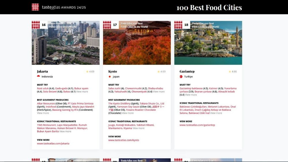Open the Nasi uduk dish link
Viewport: 288px width, 162px height.
43,88
